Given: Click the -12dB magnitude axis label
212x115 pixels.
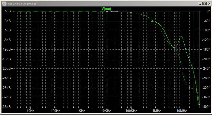Looking at the screenshot, I should coord(6,49).
